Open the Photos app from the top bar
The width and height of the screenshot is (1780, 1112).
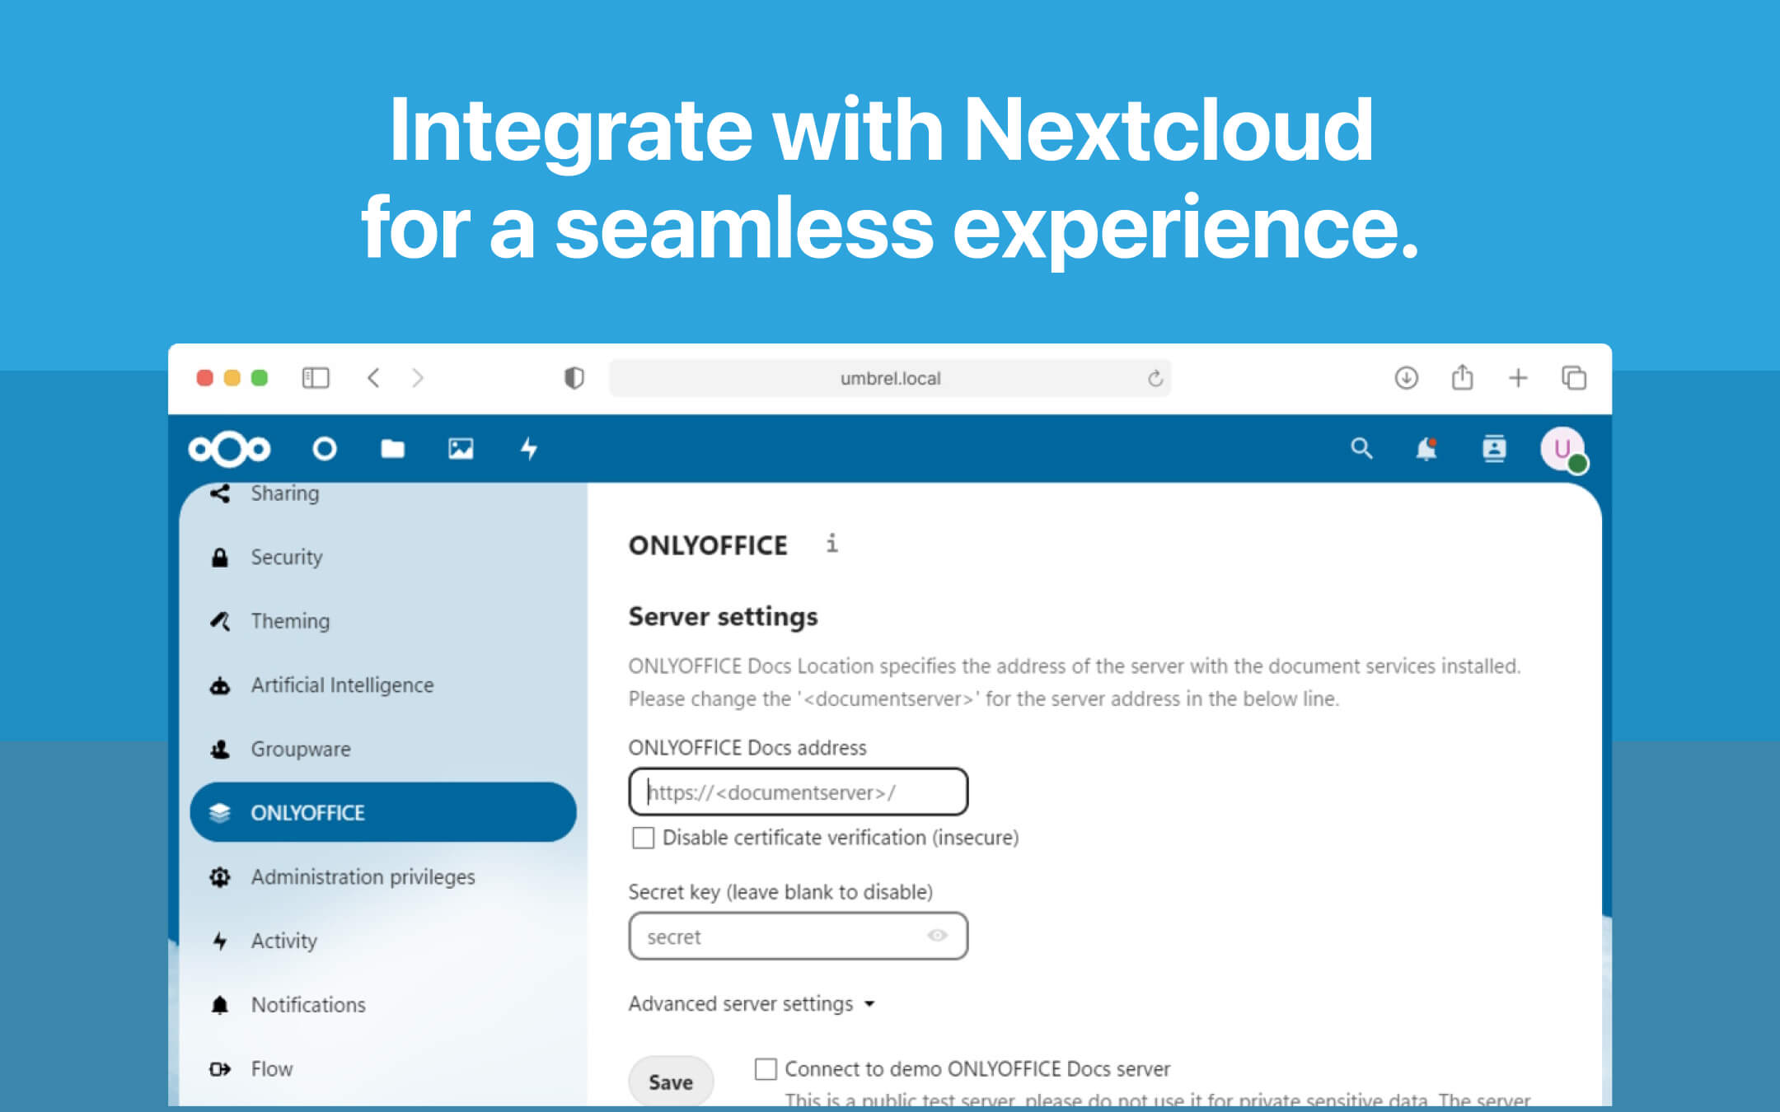(461, 449)
